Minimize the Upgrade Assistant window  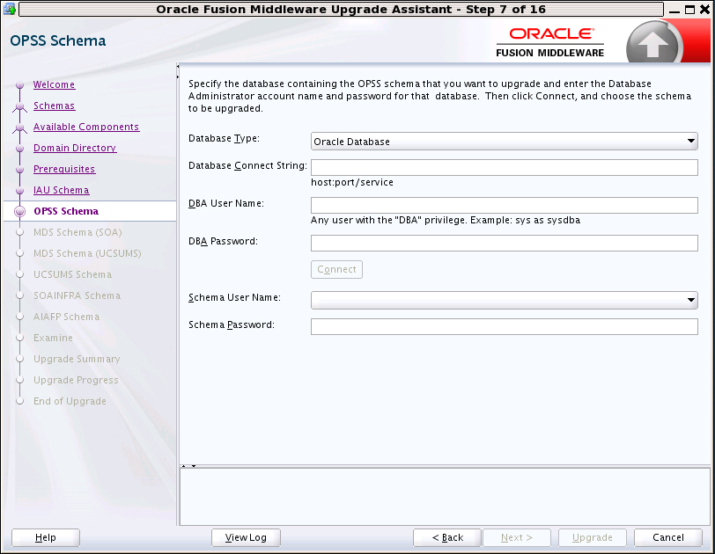[x=675, y=10]
